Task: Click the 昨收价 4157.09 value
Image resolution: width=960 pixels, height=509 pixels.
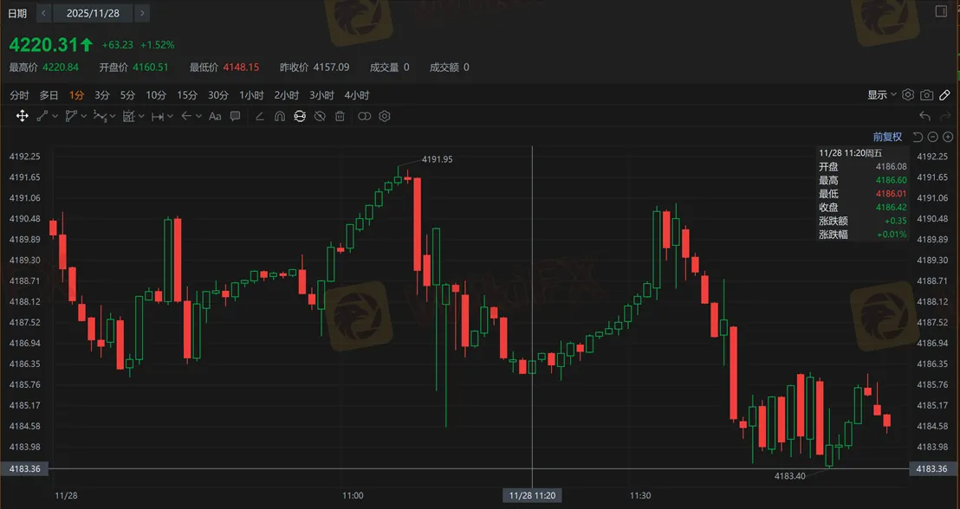Action: pos(331,68)
